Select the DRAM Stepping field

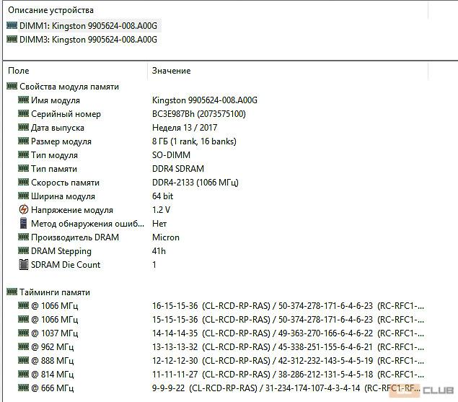(x=61, y=251)
